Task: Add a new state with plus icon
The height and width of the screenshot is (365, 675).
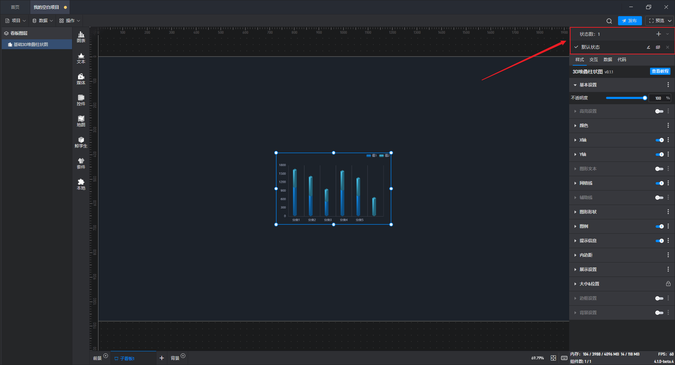Action: pos(658,34)
